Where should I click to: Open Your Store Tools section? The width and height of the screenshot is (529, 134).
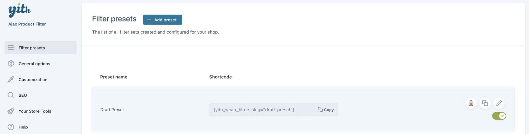pos(35,111)
